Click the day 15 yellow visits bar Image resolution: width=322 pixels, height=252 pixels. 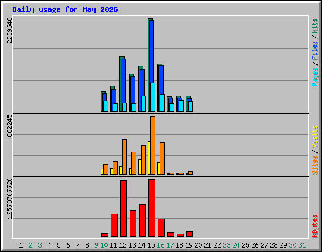[x=149, y=157]
